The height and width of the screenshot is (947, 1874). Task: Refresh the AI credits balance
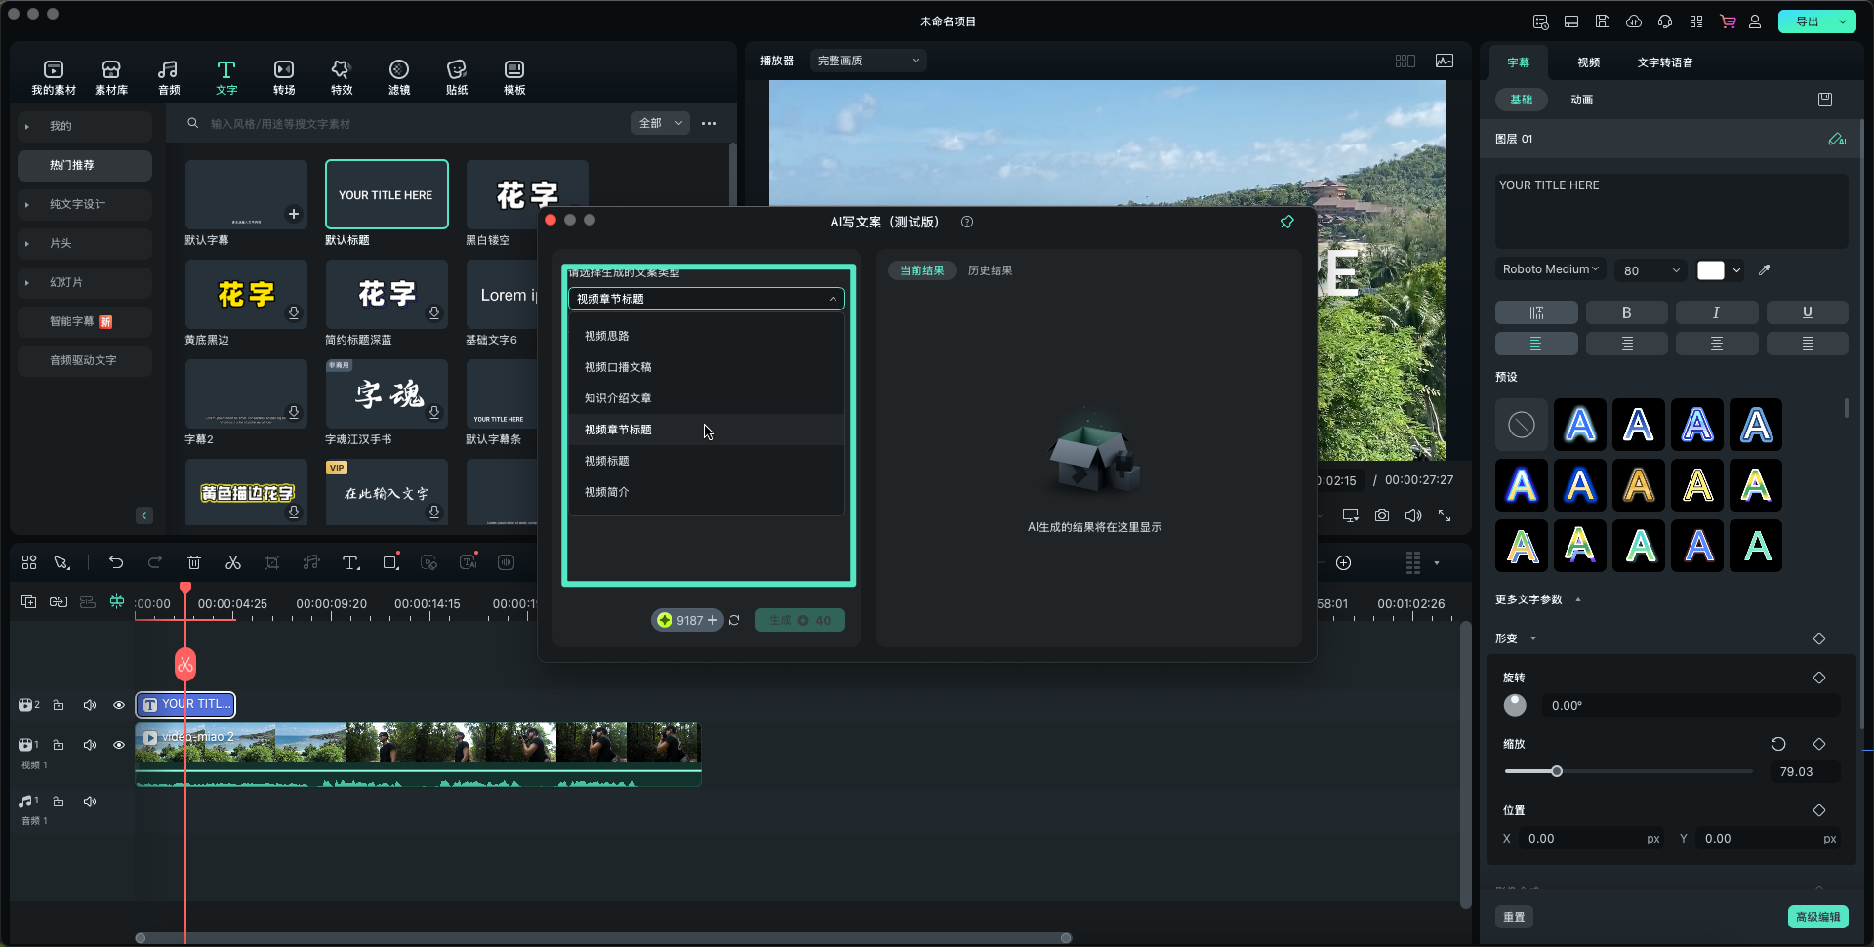(734, 620)
